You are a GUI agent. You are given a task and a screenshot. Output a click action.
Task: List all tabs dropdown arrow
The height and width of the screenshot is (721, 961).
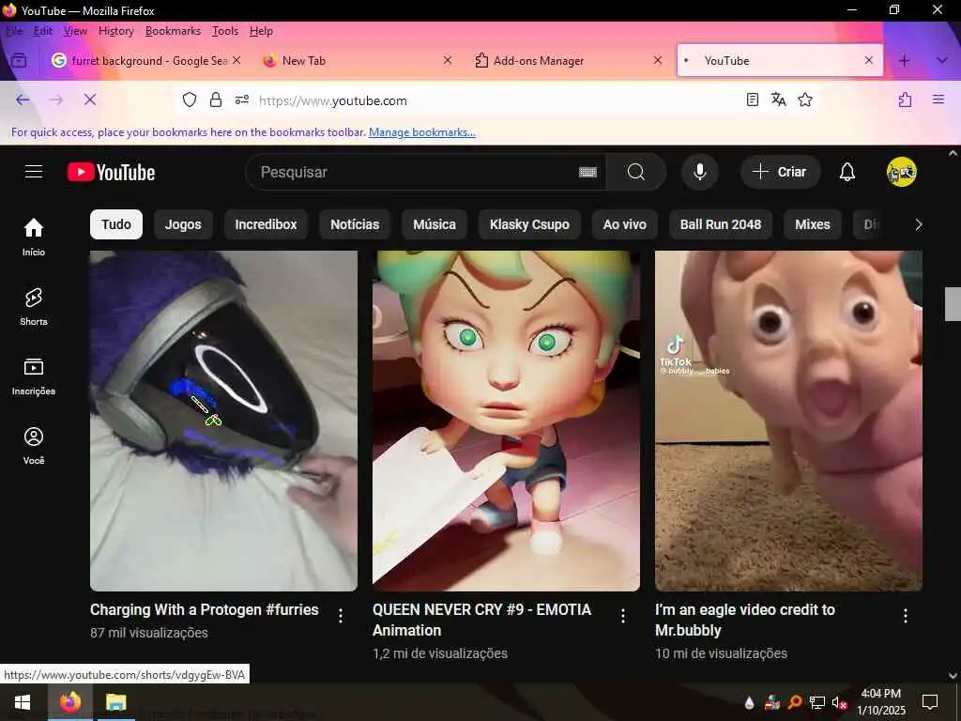[x=942, y=60]
